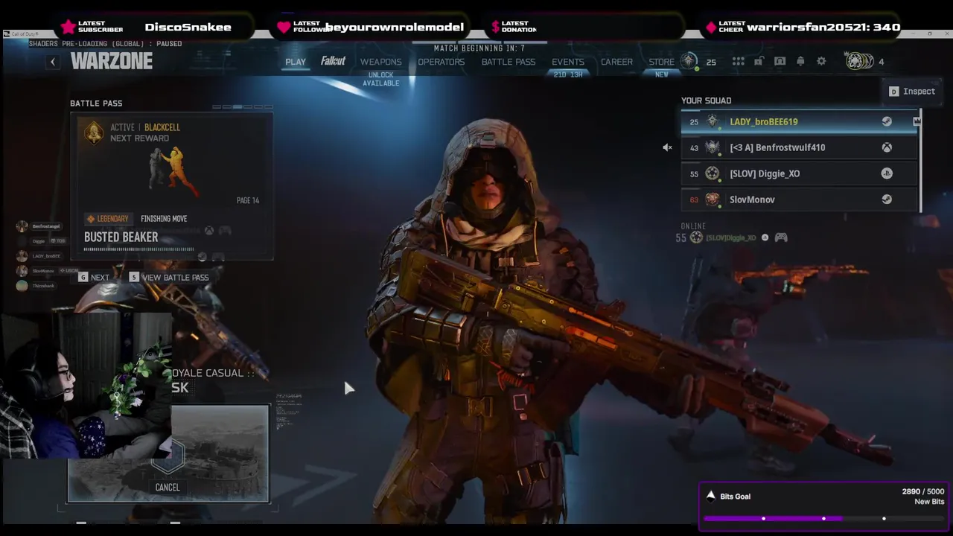953x536 pixels.
Task: Click the MATCH BEGINNING IN countdown text
Action: [x=479, y=48]
